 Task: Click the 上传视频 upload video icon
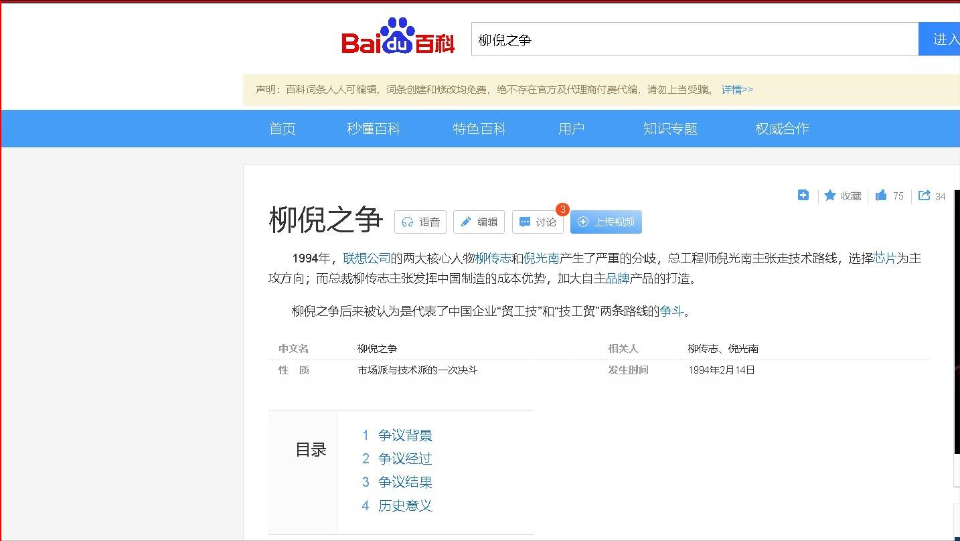coord(582,222)
